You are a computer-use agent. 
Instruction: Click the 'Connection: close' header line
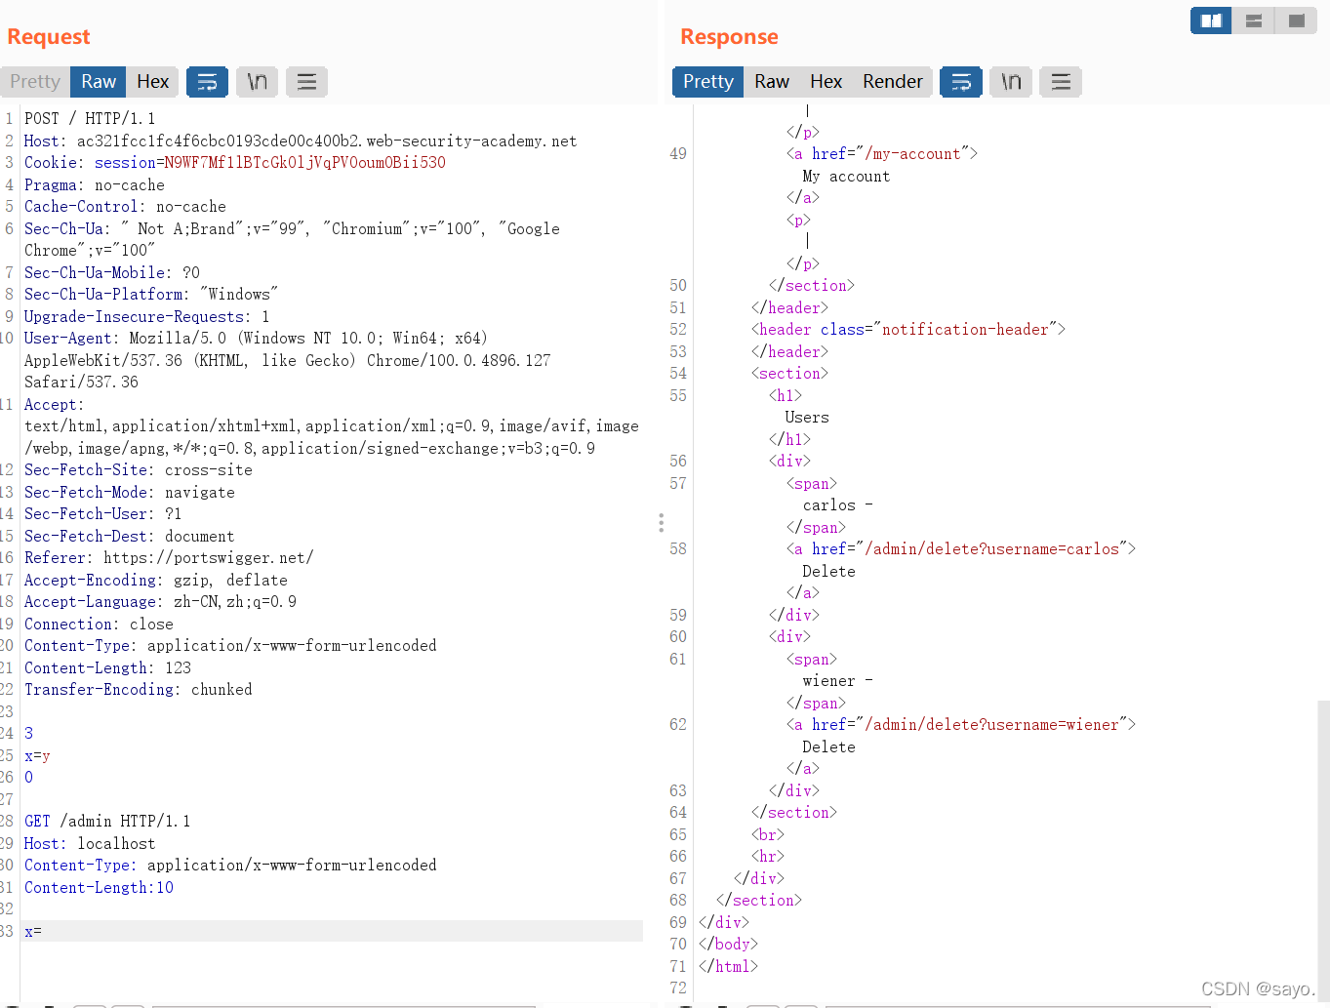(99, 625)
